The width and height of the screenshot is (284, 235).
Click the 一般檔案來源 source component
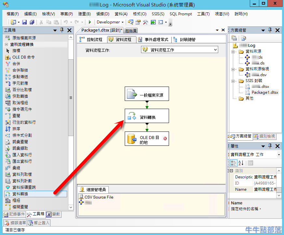tap(147, 94)
